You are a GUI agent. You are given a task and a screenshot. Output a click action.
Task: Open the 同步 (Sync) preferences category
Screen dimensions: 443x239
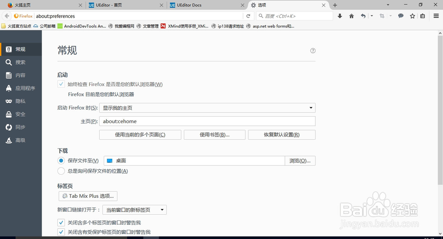click(x=21, y=127)
